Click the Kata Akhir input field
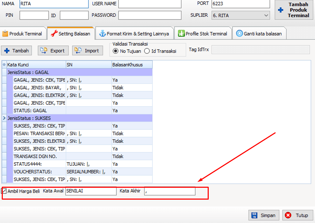 pos(170,191)
